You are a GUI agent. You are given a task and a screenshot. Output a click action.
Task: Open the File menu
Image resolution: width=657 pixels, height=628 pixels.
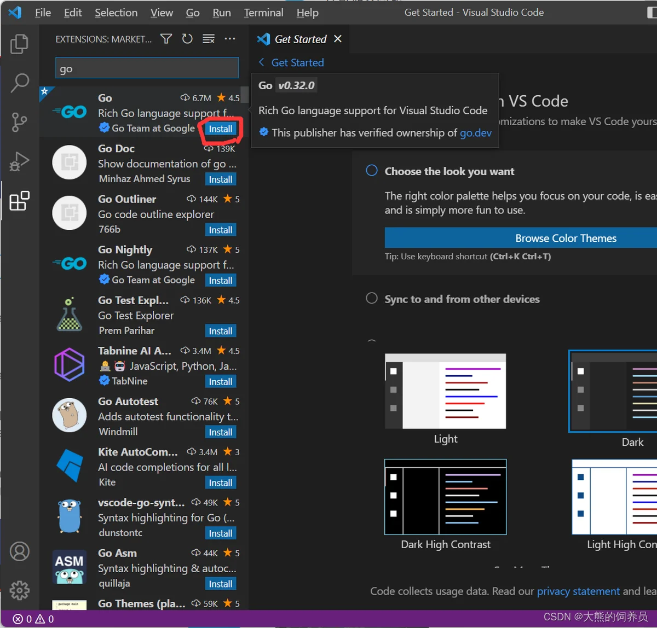pos(43,13)
